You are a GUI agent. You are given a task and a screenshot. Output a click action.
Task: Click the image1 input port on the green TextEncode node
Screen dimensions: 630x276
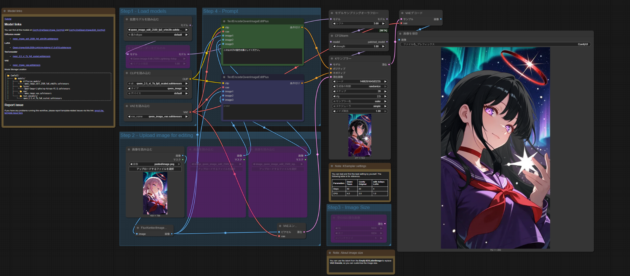[x=223, y=36]
